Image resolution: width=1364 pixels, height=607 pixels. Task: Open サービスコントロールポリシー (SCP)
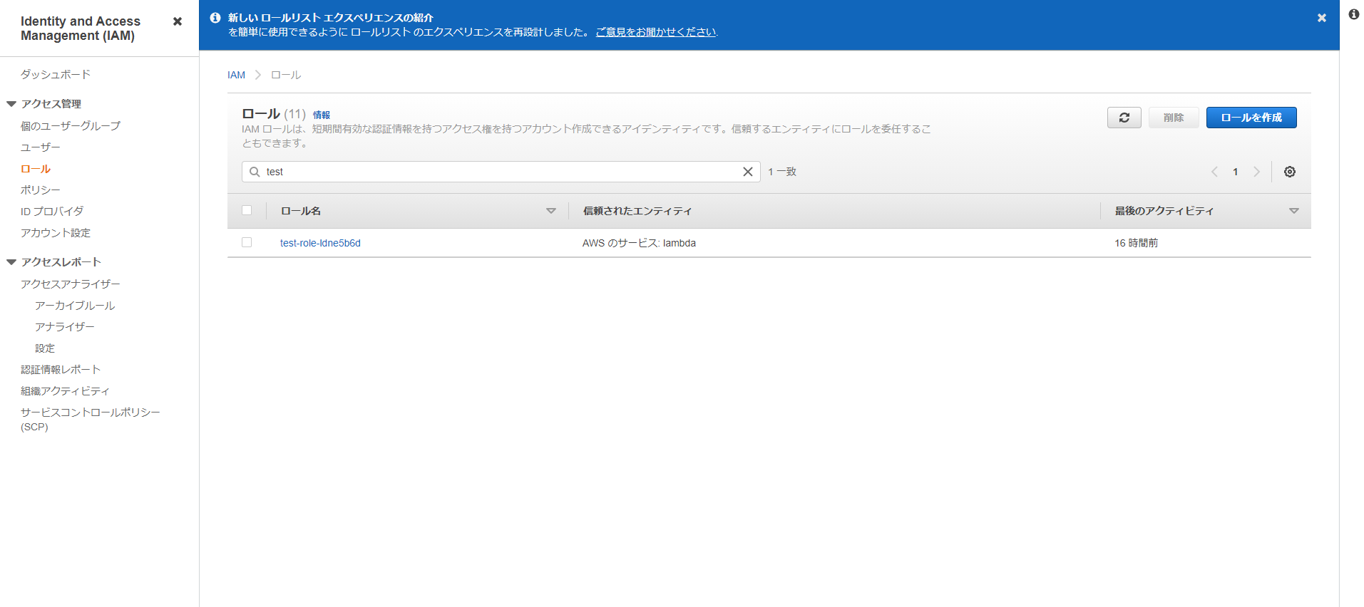[91, 419]
